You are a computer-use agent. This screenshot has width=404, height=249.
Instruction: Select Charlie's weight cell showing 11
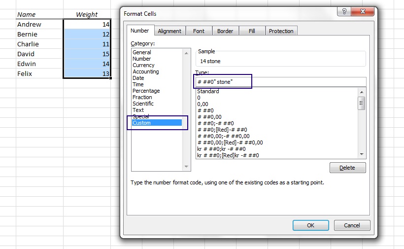(x=87, y=44)
